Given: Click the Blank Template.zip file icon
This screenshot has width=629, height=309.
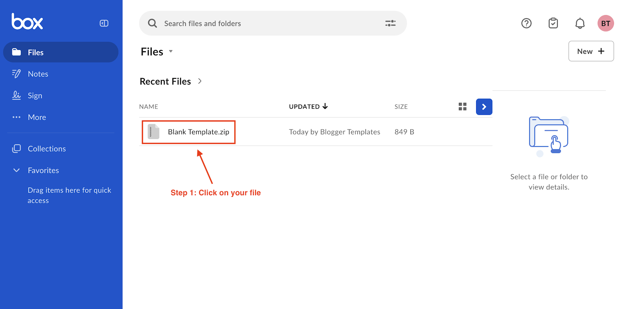Looking at the screenshot, I should (x=153, y=131).
